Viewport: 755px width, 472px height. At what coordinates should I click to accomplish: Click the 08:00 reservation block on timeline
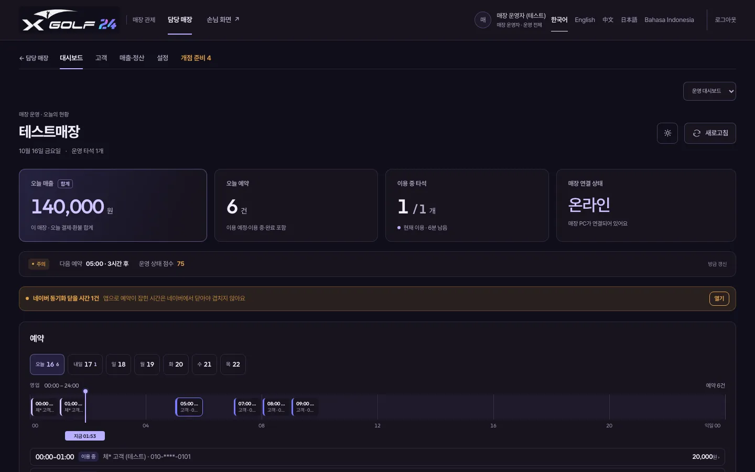[276, 407]
